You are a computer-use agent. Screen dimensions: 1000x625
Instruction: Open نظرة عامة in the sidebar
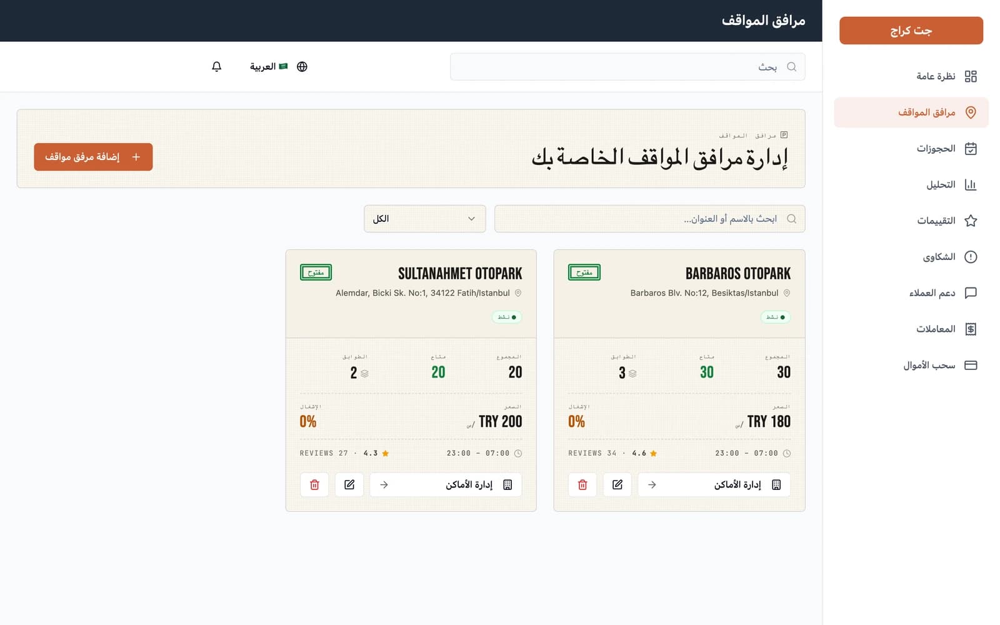tap(911, 76)
